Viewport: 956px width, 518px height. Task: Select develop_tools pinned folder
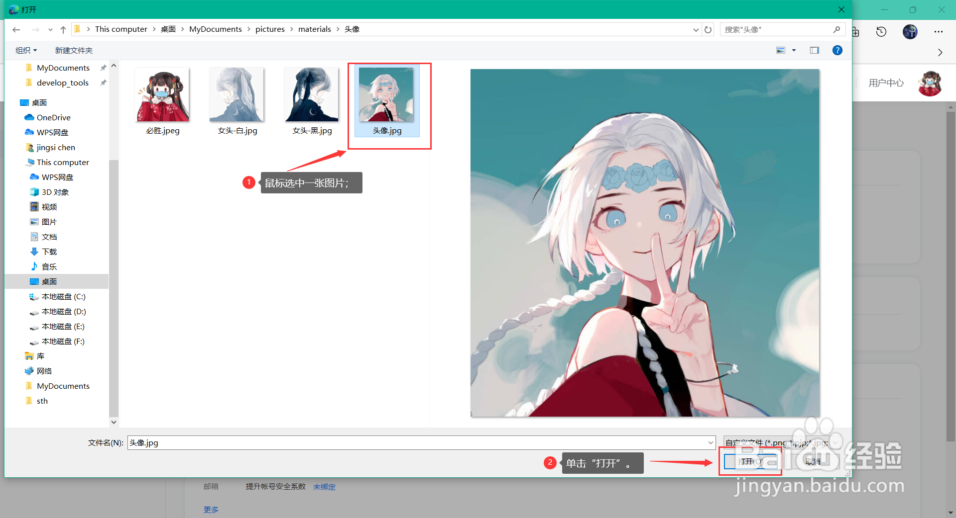coord(62,83)
